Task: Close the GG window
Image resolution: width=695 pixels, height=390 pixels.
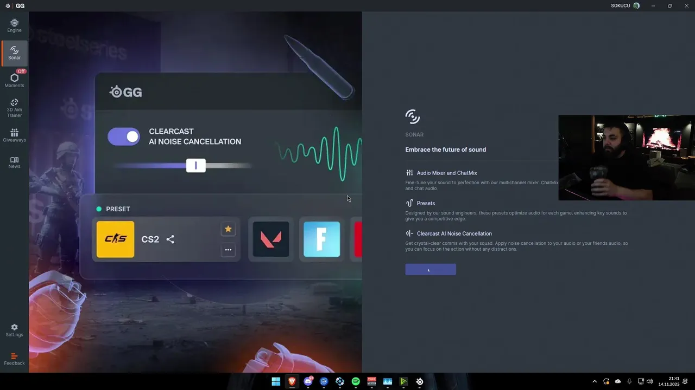Action: coord(686,5)
